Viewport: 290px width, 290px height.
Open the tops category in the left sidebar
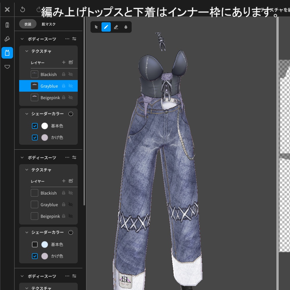click(7, 53)
